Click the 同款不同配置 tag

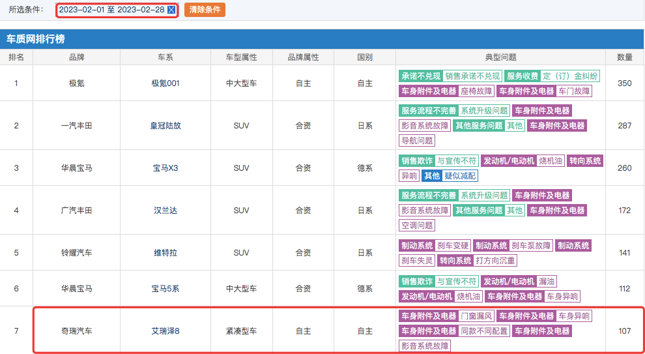tap(483, 331)
